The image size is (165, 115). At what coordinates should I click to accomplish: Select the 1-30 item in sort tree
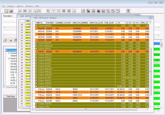(x=12, y=75)
